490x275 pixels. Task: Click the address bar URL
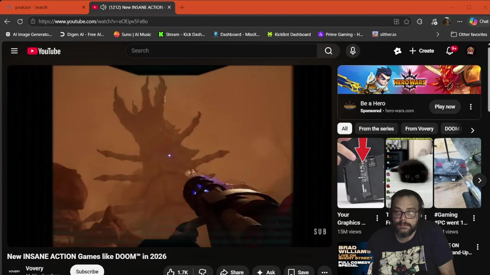coord(93,21)
